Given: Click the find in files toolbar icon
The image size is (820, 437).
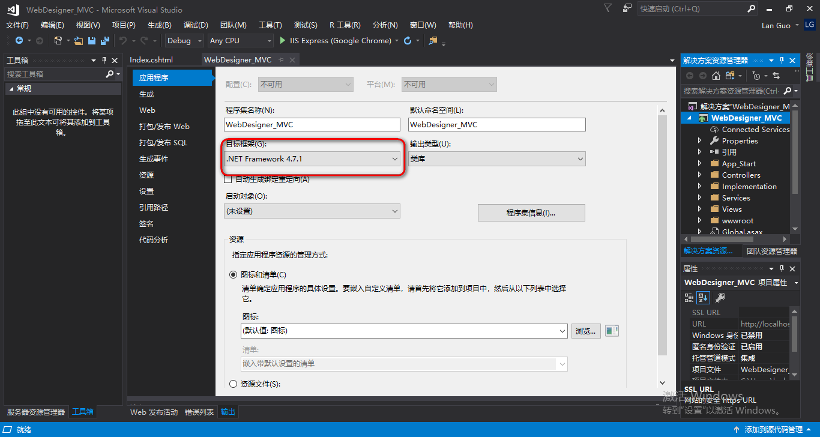Looking at the screenshot, I should point(433,41).
